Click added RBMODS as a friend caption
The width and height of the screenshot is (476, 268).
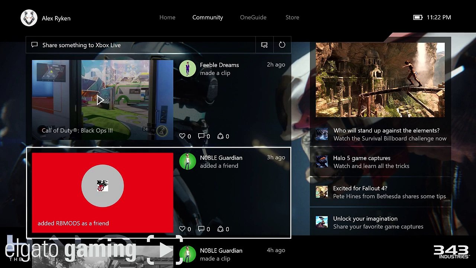pos(73,223)
